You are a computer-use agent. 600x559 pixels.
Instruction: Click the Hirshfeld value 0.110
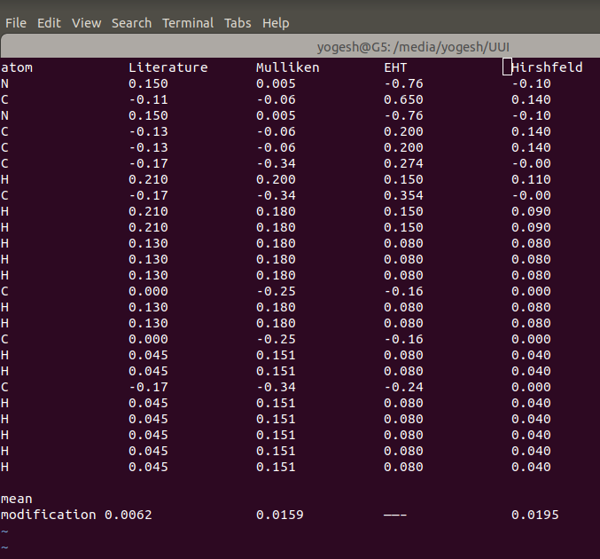point(531,179)
